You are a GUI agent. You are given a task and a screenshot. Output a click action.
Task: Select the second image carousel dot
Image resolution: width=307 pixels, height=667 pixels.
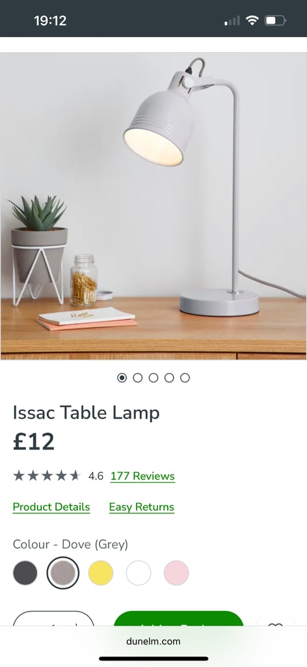pos(138,378)
